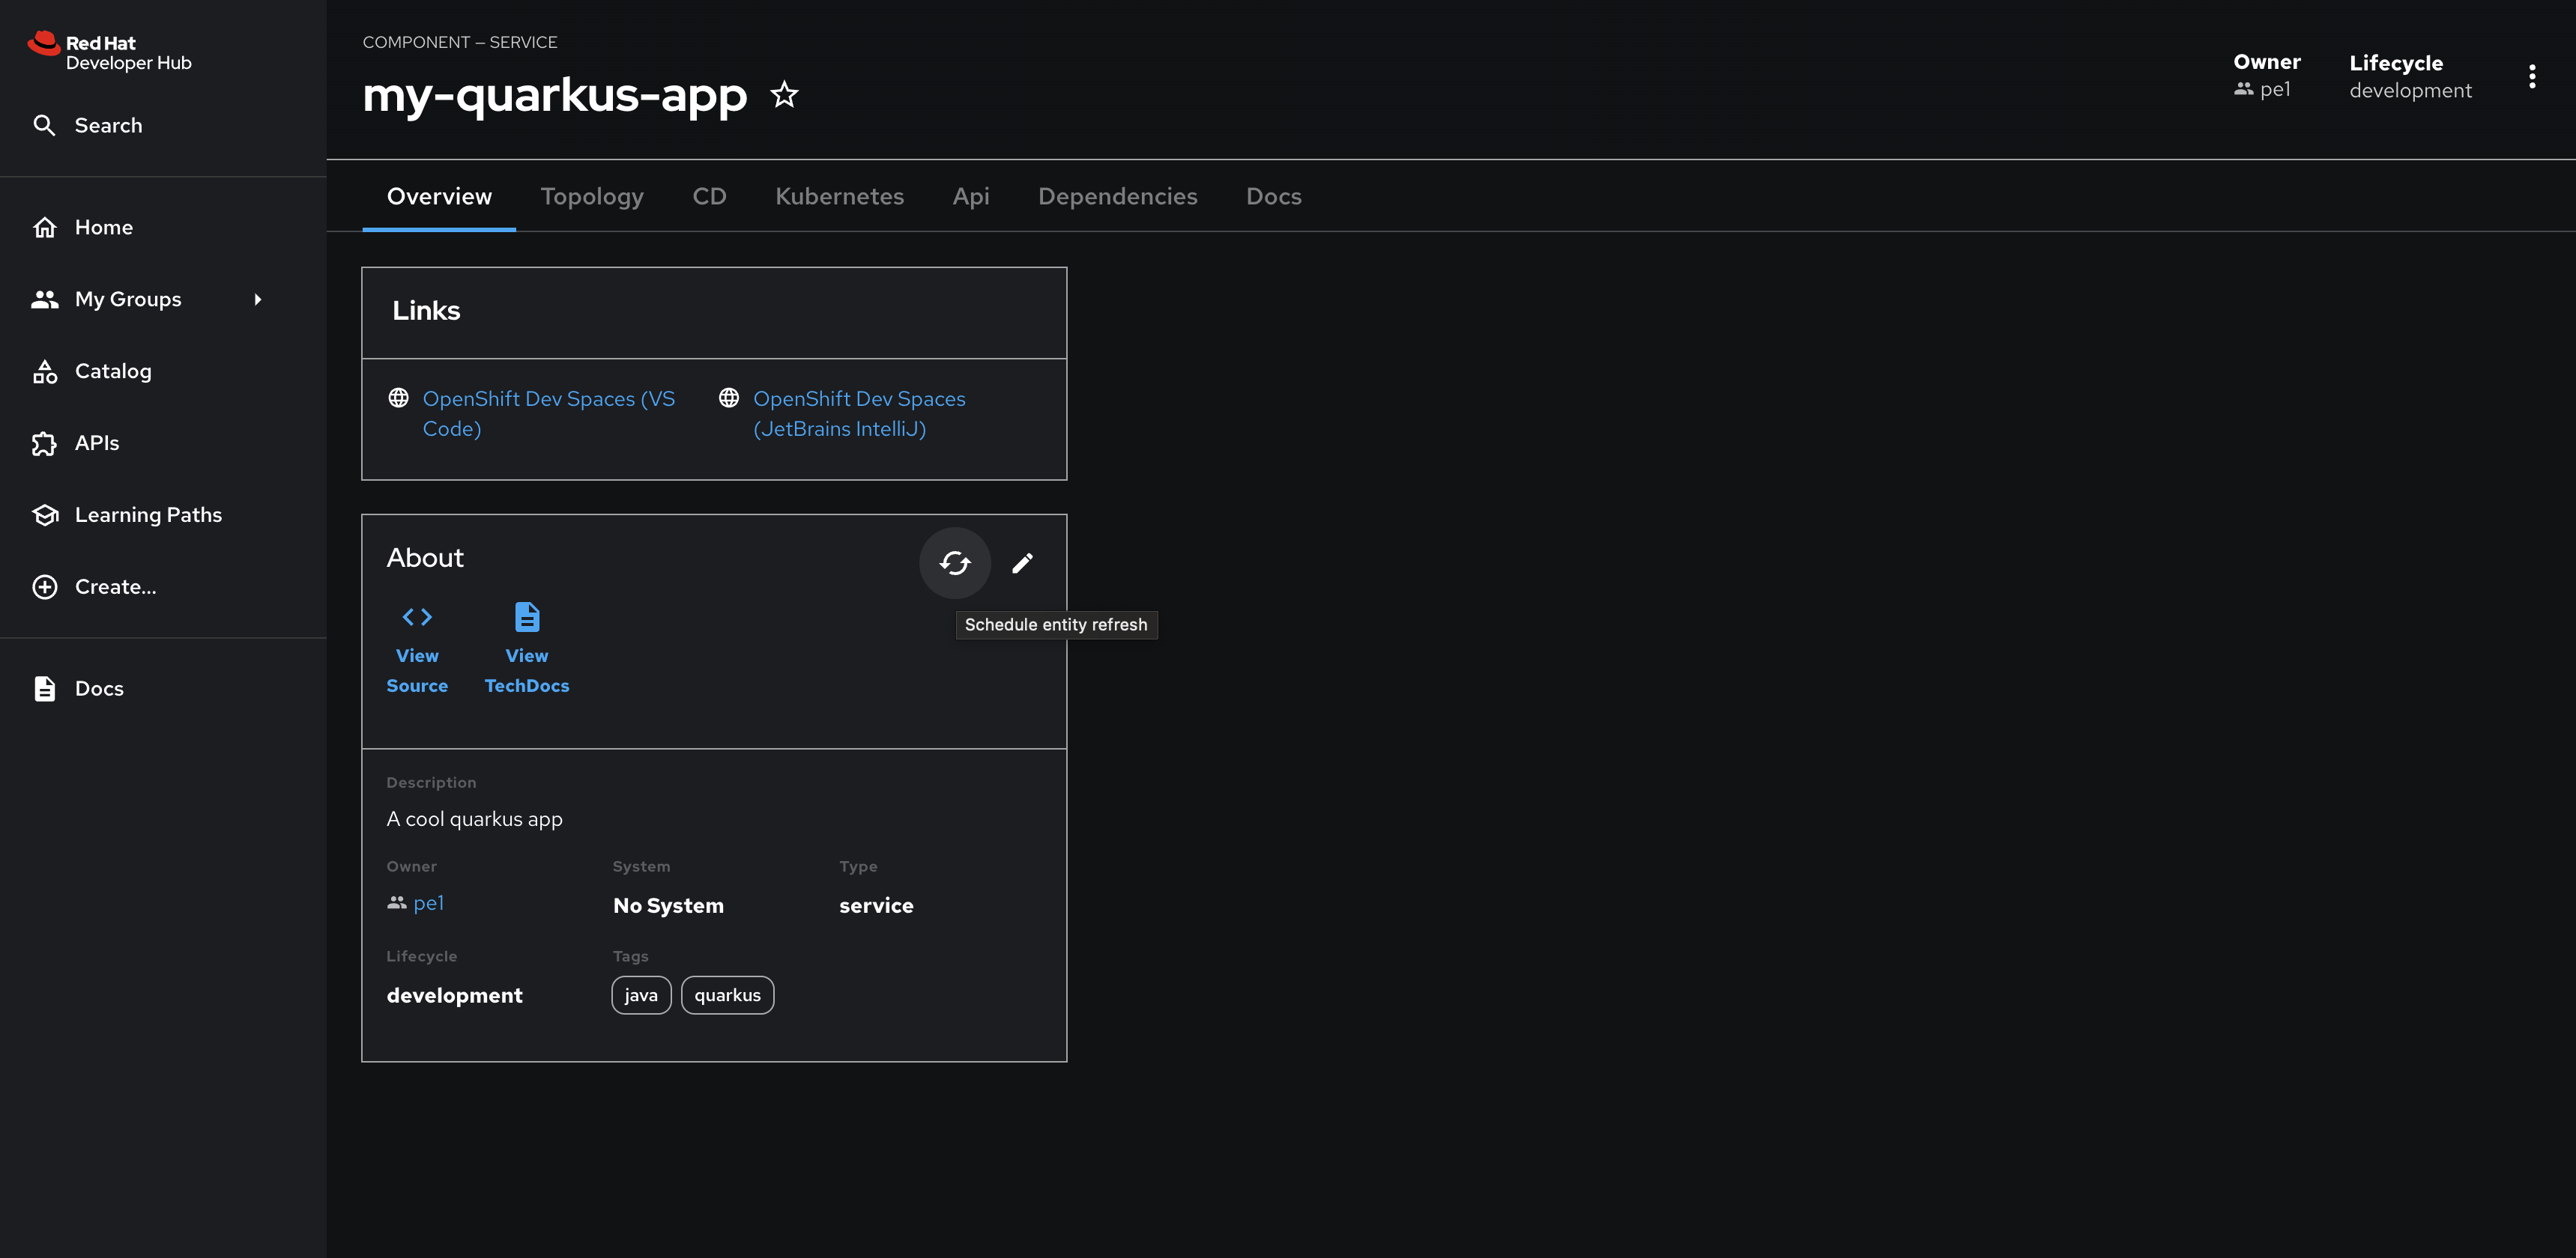The width and height of the screenshot is (2576, 1258).
Task: Open Catalog in sidebar
Action: tap(113, 371)
